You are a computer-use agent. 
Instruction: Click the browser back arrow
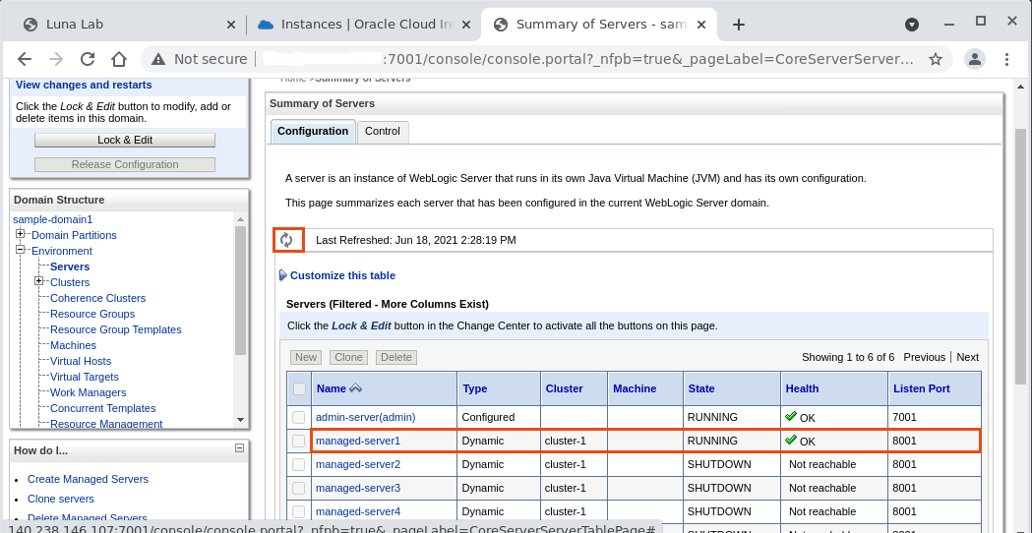pyautogui.click(x=25, y=59)
